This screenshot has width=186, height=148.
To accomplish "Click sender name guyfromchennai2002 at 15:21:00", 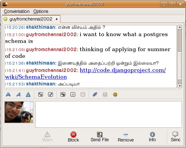I will [x=52, y=35].
